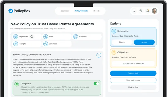Click the Obligations card title
The image size is (167, 97).
[123, 52]
